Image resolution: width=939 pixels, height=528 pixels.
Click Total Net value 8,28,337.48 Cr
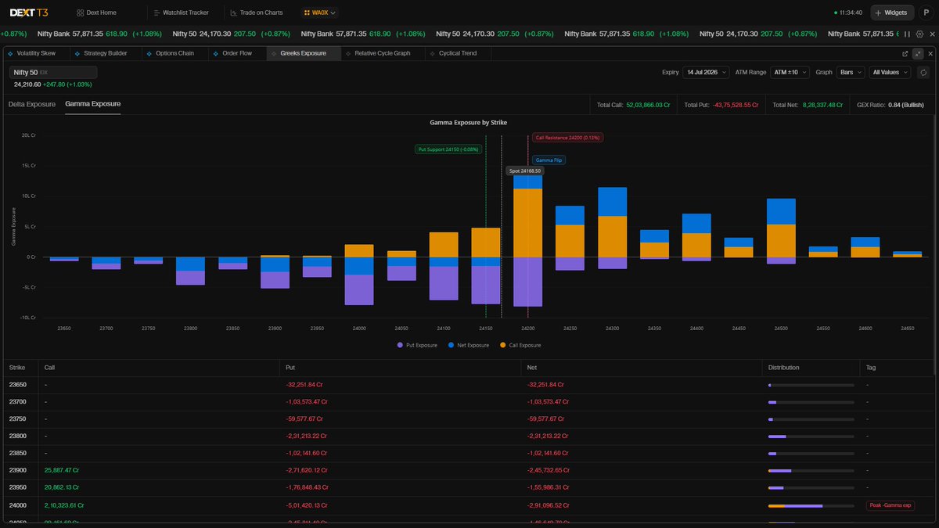coord(821,104)
